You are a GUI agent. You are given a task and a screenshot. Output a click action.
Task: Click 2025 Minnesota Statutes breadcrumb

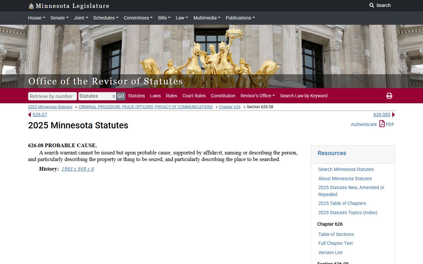(x=50, y=107)
